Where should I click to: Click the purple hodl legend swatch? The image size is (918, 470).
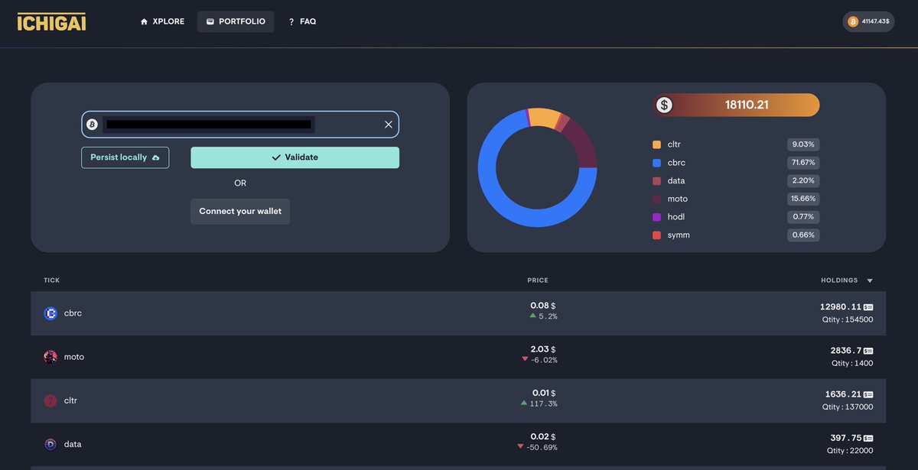656,217
